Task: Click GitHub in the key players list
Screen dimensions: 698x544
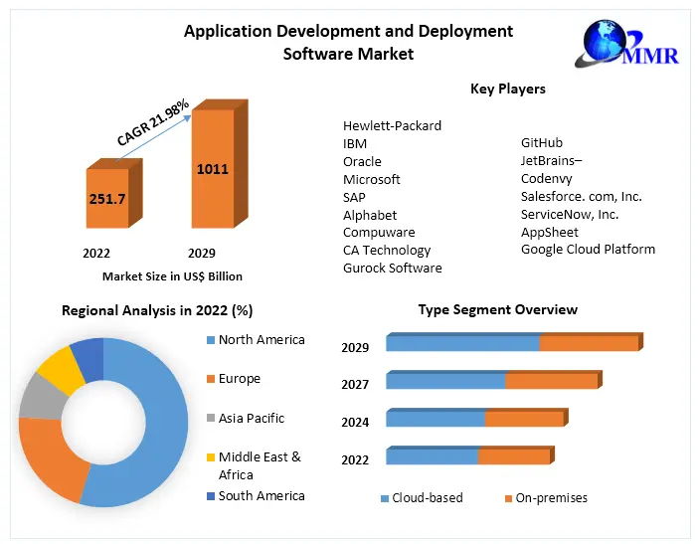Action: tap(542, 143)
